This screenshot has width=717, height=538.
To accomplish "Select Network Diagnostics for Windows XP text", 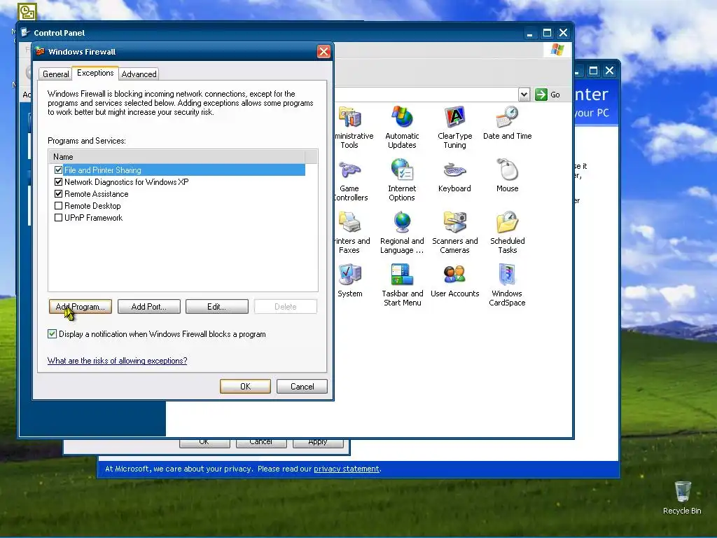I will [x=126, y=182].
